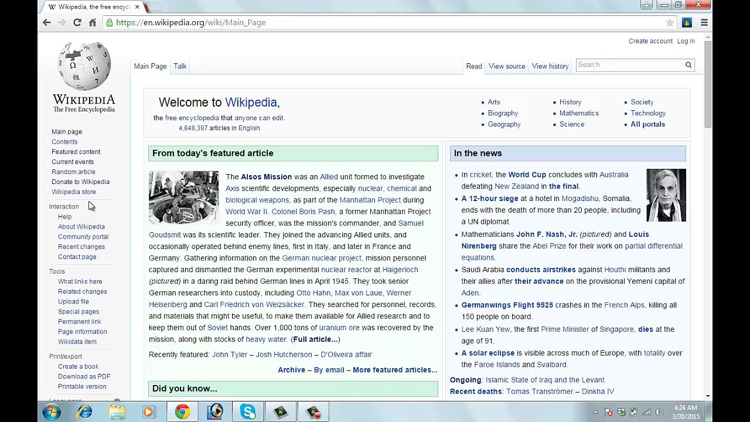Click the Wikipedia search magnifier icon
The height and width of the screenshot is (422, 750).
pyautogui.click(x=688, y=65)
